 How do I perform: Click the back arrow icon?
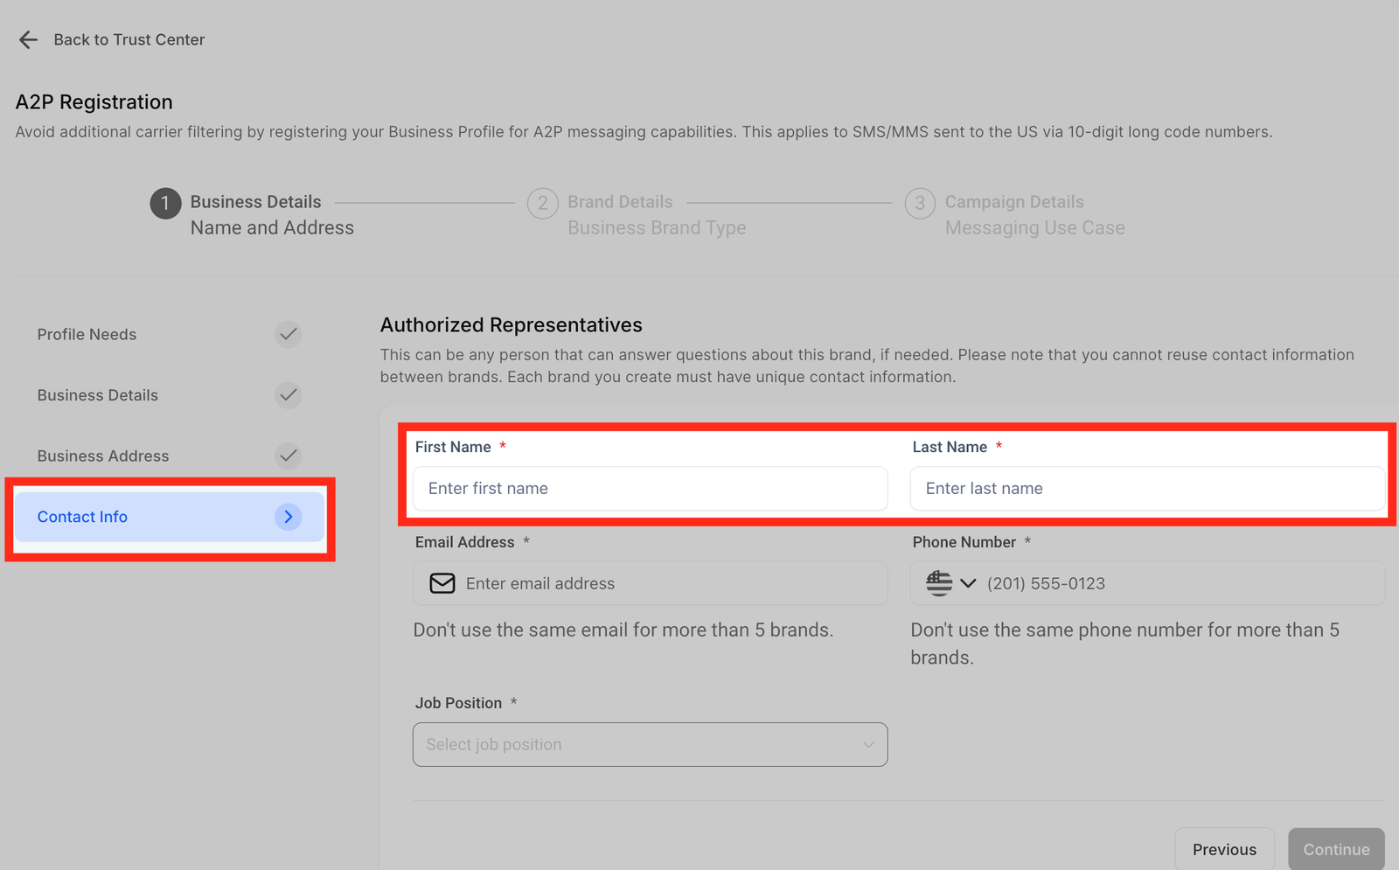[x=28, y=39]
